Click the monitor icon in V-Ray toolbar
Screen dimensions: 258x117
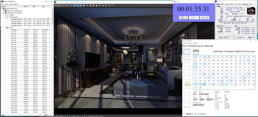pyautogui.click(x=112, y=5)
